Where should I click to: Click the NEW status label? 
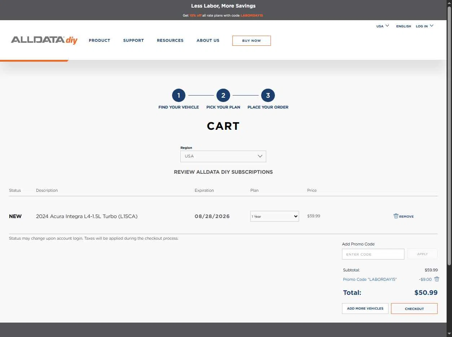click(x=15, y=216)
